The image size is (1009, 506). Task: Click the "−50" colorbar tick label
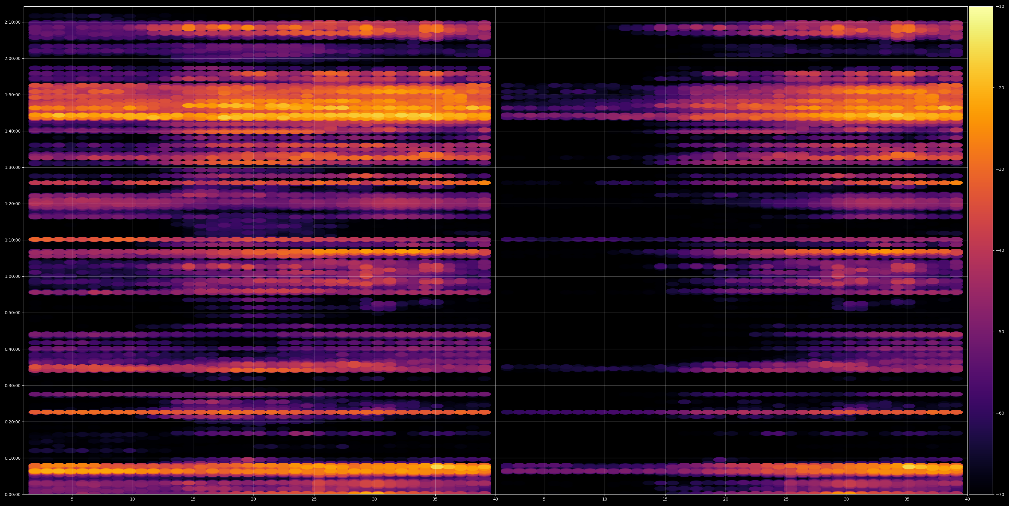(1000, 332)
